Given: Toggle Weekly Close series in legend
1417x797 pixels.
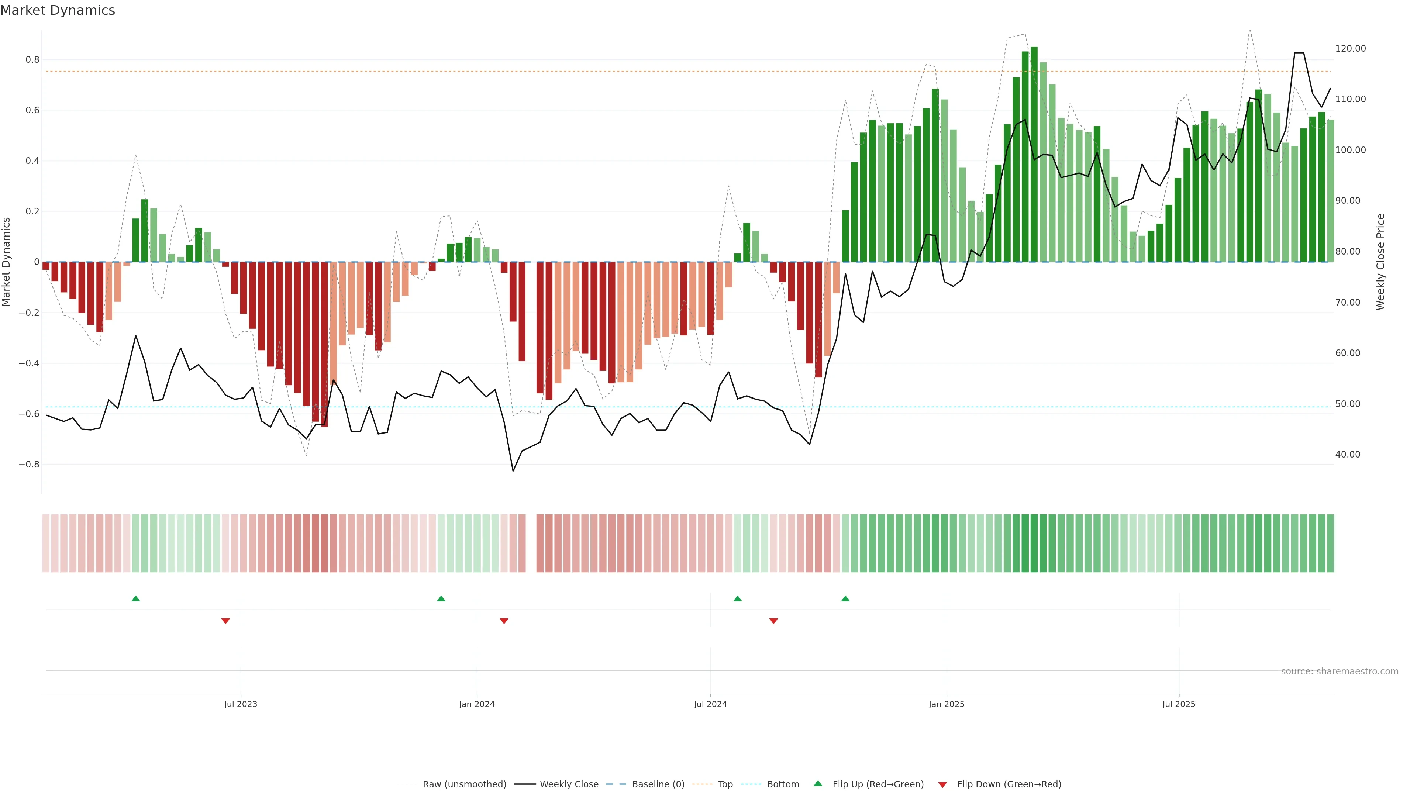Looking at the screenshot, I should pos(569,784).
